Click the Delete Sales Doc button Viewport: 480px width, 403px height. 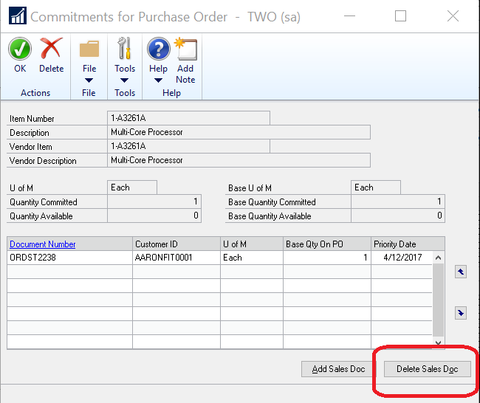pos(428,369)
